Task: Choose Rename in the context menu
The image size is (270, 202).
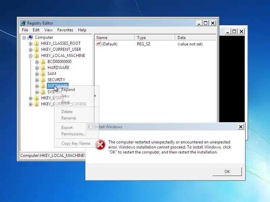Action: point(77,118)
